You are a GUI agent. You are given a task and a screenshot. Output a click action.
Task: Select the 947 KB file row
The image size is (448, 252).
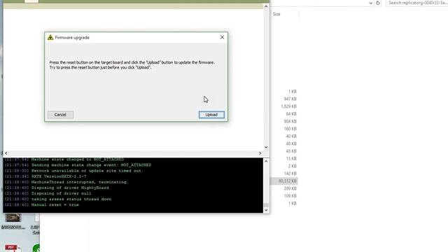290,99
